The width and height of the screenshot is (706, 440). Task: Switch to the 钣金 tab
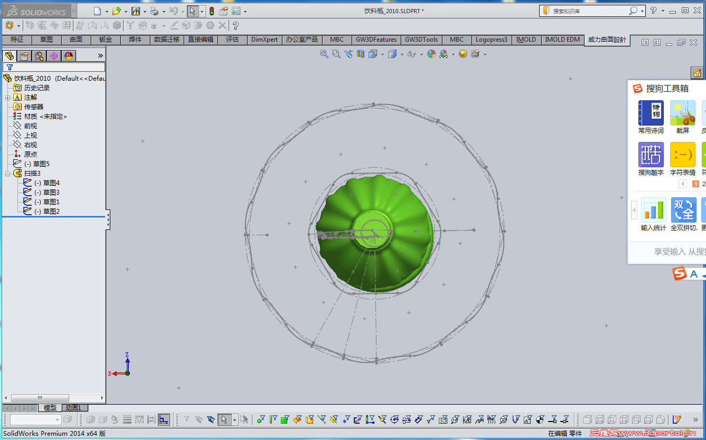(x=106, y=40)
